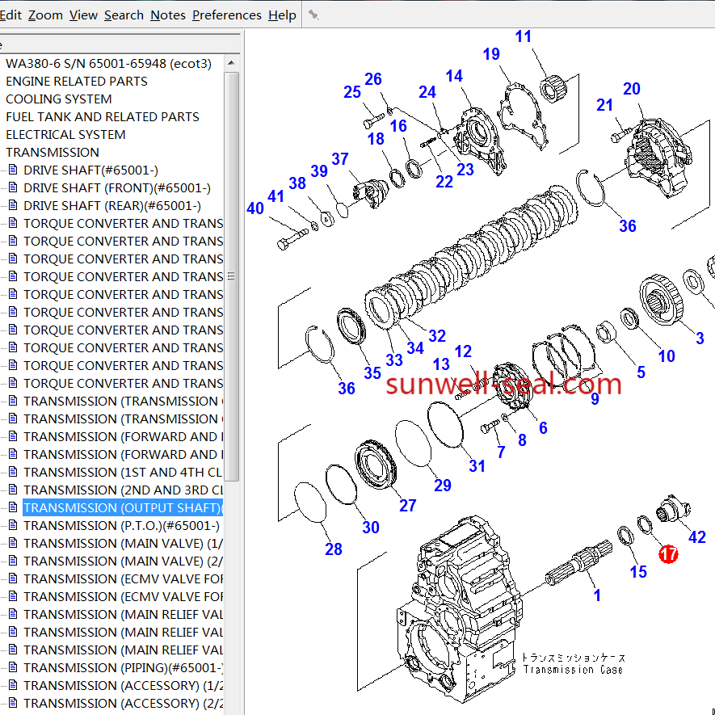Click the document icon beside TRANSMISSION (P.T.O.)
Screen dimensions: 715x715
(12, 526)
